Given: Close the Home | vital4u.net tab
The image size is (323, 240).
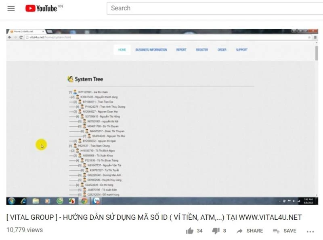Looking at the screenshot, I should tap(43, 32).
